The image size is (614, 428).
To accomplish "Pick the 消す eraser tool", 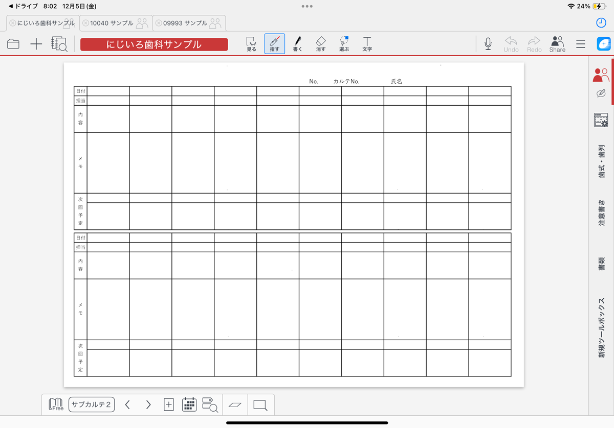I will tap(321, 44).
